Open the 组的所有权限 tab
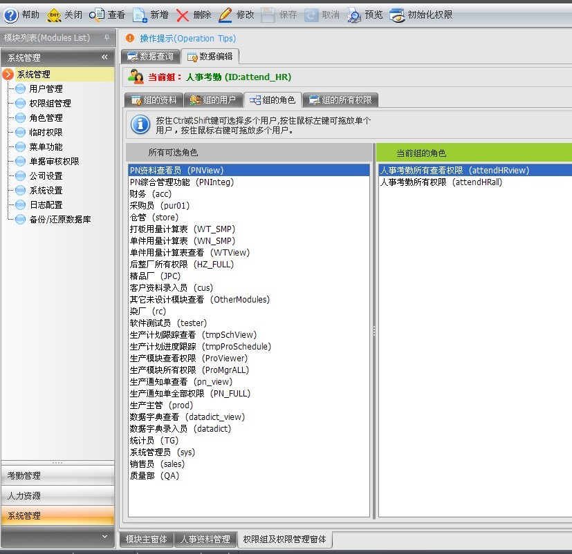 pos(340,100)
